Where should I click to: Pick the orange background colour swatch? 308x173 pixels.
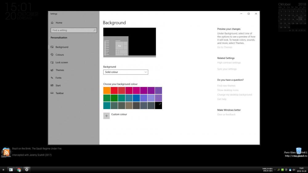[x=107, y=91]
